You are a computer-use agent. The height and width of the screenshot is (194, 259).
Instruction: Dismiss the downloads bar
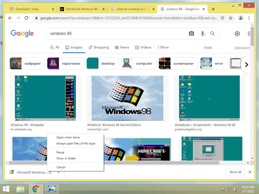pos(250,172)
